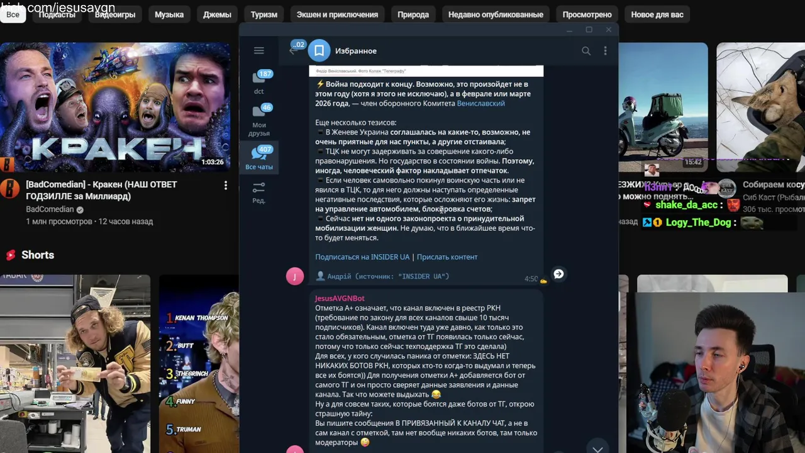This screenshot has width=805, height=453.
Task: Open the scooter video thumbnail 15:42
Action: pyautogui.click(x=663, y=107)
